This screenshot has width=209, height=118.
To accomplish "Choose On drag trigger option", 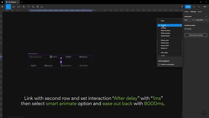I will (169, 28).
